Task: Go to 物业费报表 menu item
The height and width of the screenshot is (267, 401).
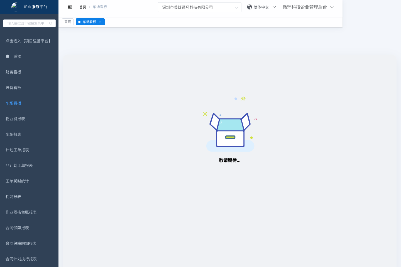Action: pos(15,119)
